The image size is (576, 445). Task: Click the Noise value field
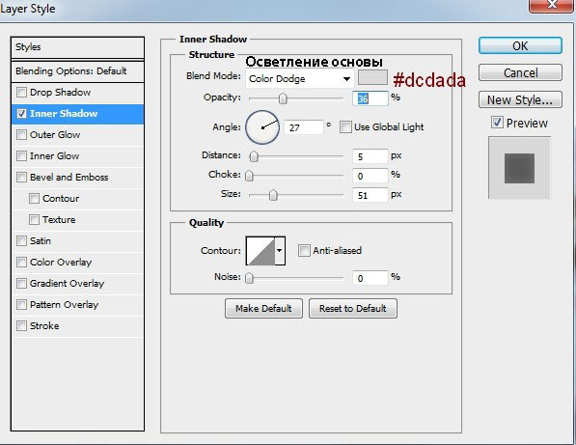370,278
